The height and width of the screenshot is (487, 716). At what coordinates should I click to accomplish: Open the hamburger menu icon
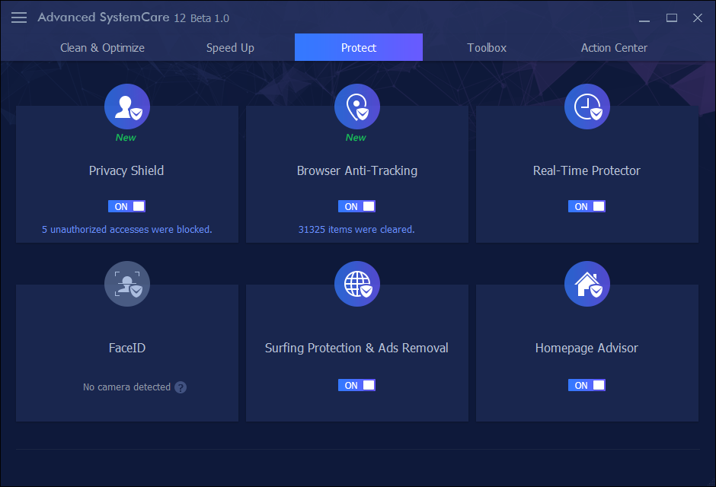tap(19, 18)
